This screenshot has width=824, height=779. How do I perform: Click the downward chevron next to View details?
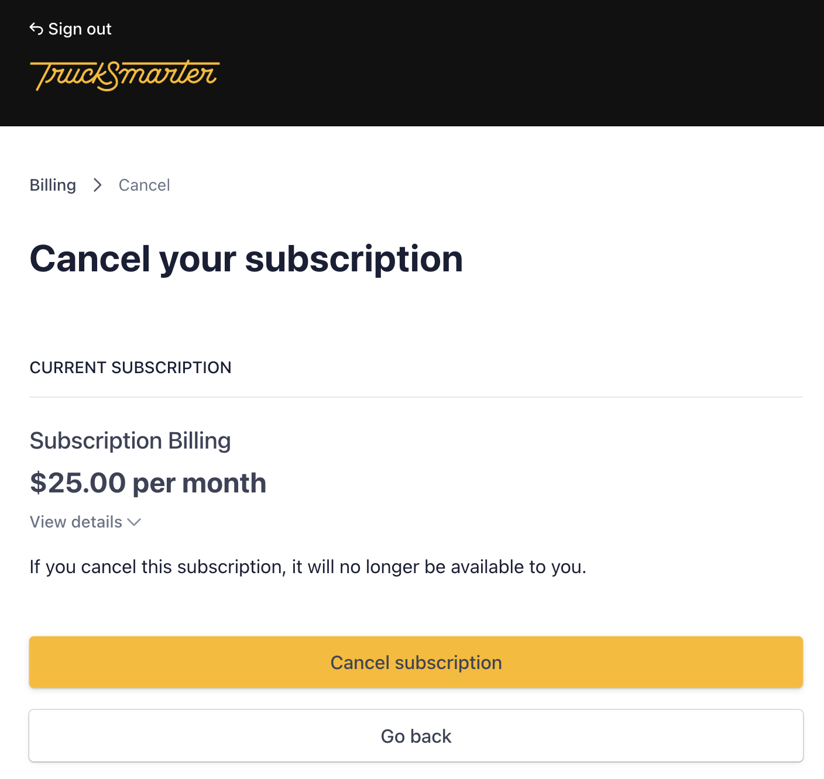point(134,522)
